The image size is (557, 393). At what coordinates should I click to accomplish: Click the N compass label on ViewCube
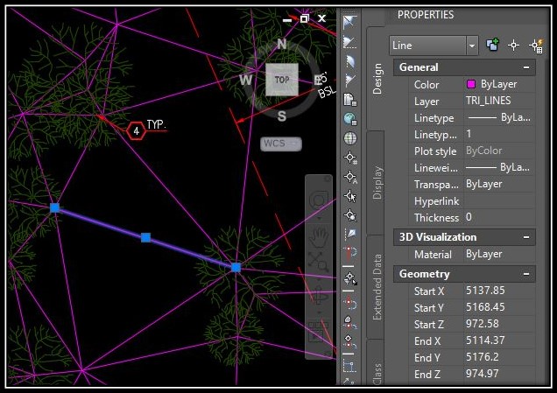click(282, 44)
